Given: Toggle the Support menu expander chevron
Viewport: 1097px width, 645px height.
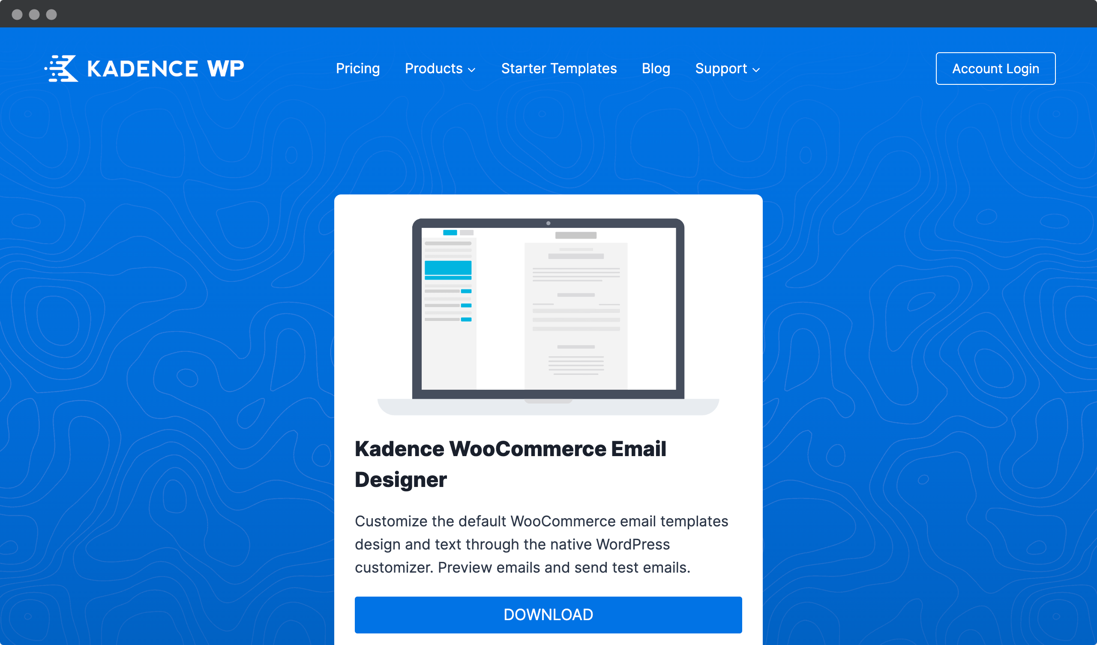Looking at the screenshot, I should (758, 69).
